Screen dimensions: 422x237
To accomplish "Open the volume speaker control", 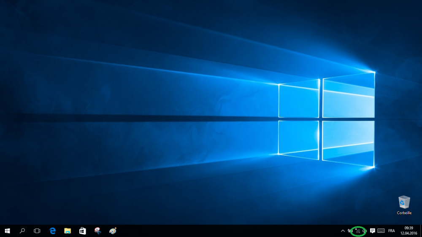I will [x=365, y=231].
